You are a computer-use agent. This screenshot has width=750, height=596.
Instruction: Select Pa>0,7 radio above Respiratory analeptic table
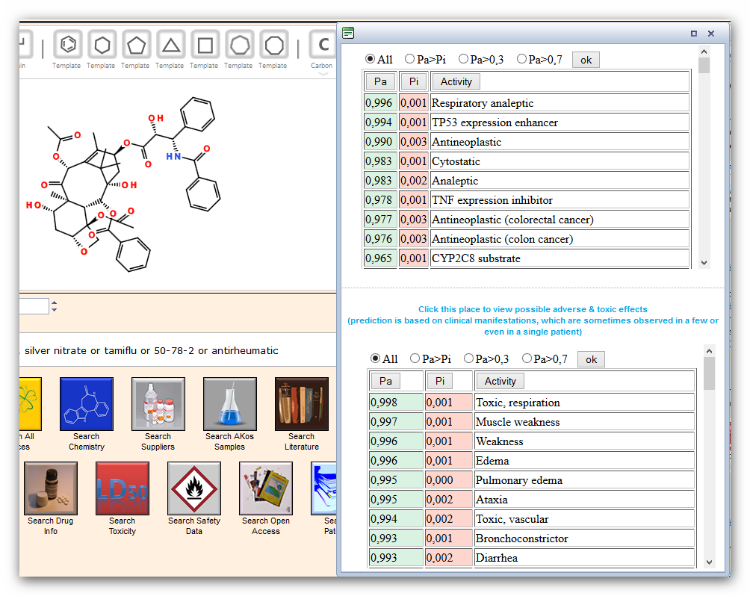(x=521, y=59)
